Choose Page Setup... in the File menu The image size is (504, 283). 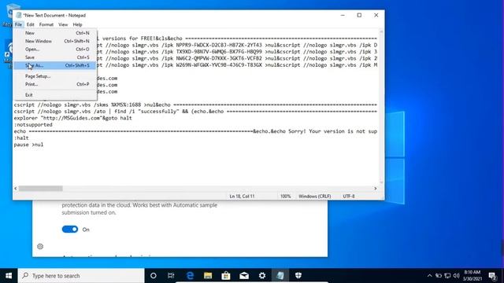point(54,76)
